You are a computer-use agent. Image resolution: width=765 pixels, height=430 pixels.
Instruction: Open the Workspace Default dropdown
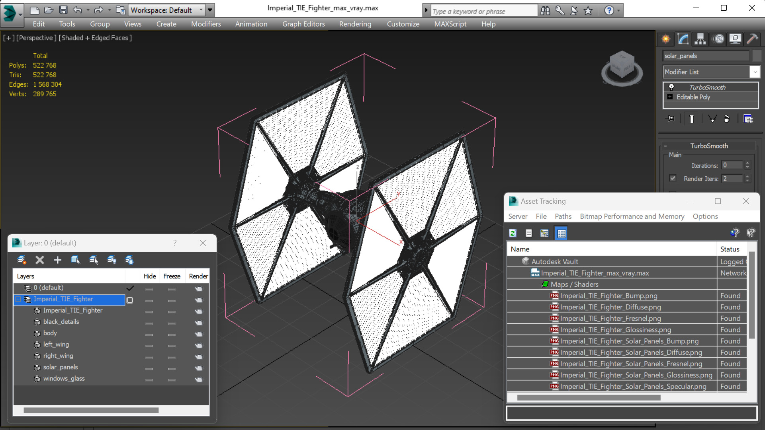click(x=167, y=10)
